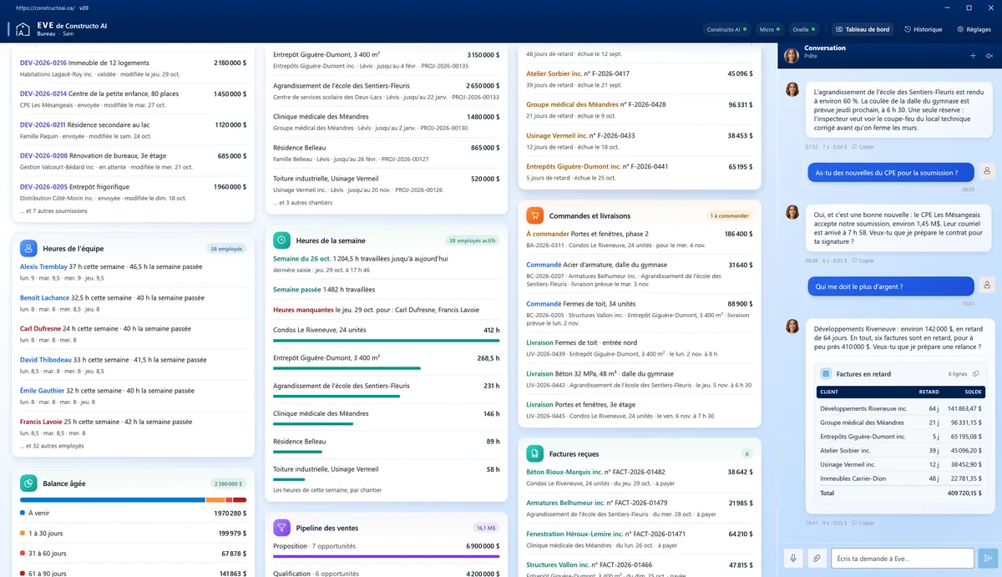Open Carl Dufresne's hours
1002x577 pixels.
tap(134, 333)
